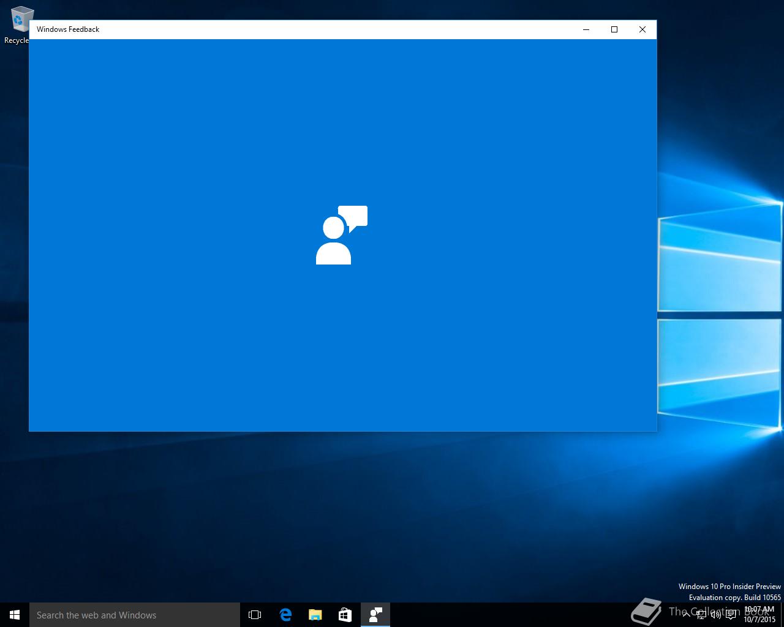Close the Windows Feedback window

(x=643, y=29)
